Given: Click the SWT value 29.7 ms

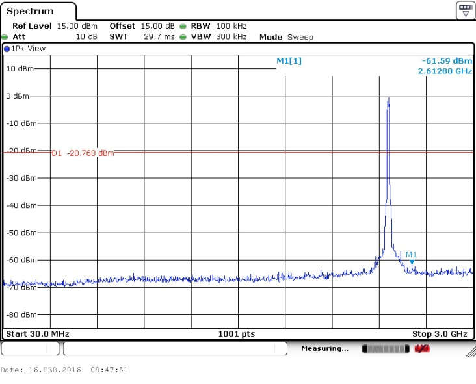Looking at the screenshot, I should [159, 36].
